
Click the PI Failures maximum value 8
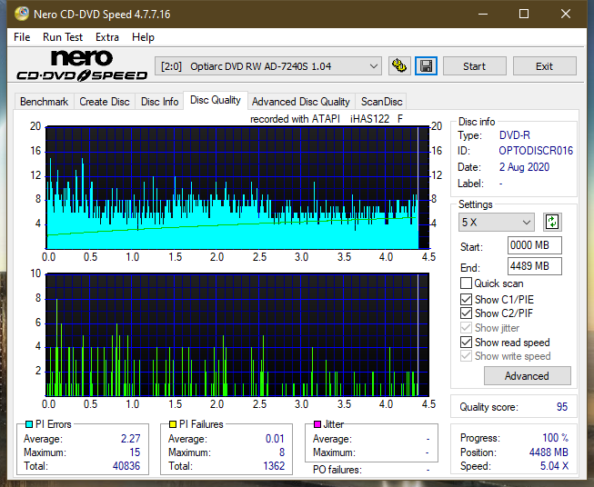282,452
